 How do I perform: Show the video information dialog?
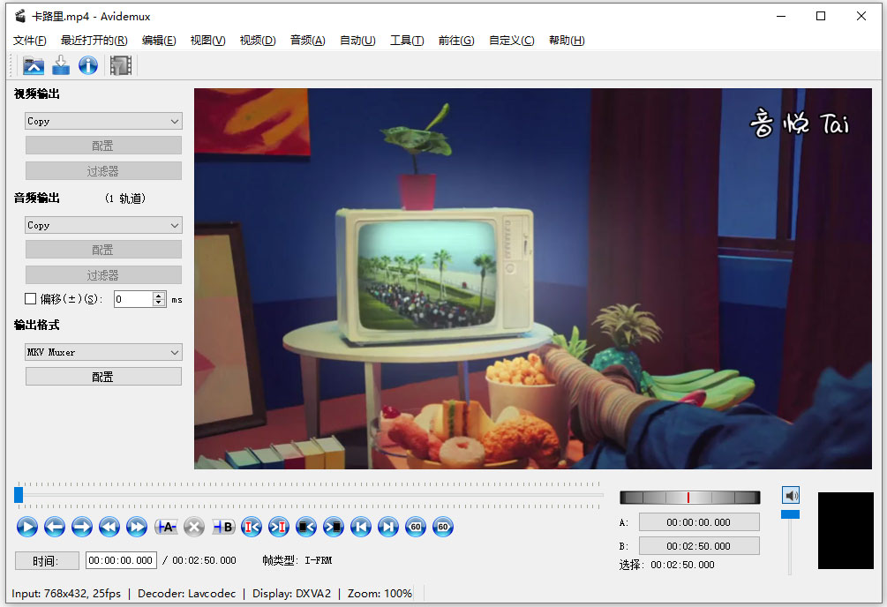[87, 65]
